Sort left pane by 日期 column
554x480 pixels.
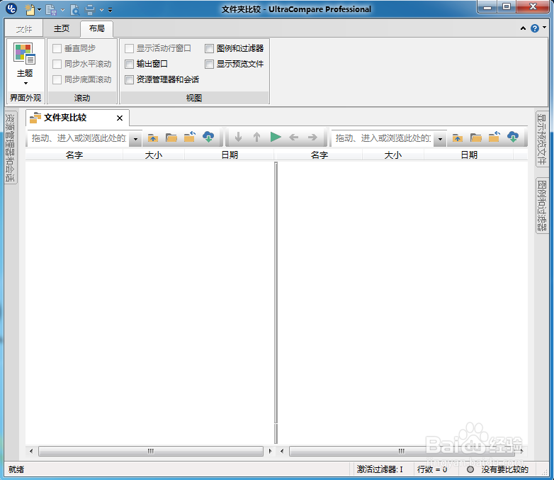(x=230, y=155)
